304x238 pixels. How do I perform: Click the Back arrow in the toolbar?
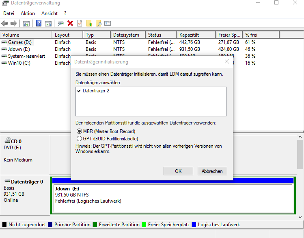[x=4, y=24]
